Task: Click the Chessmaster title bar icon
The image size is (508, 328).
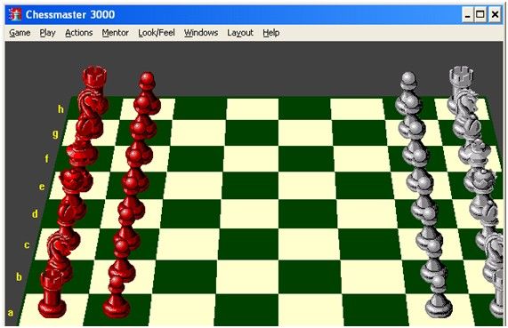Action: [x=15, y=14]
